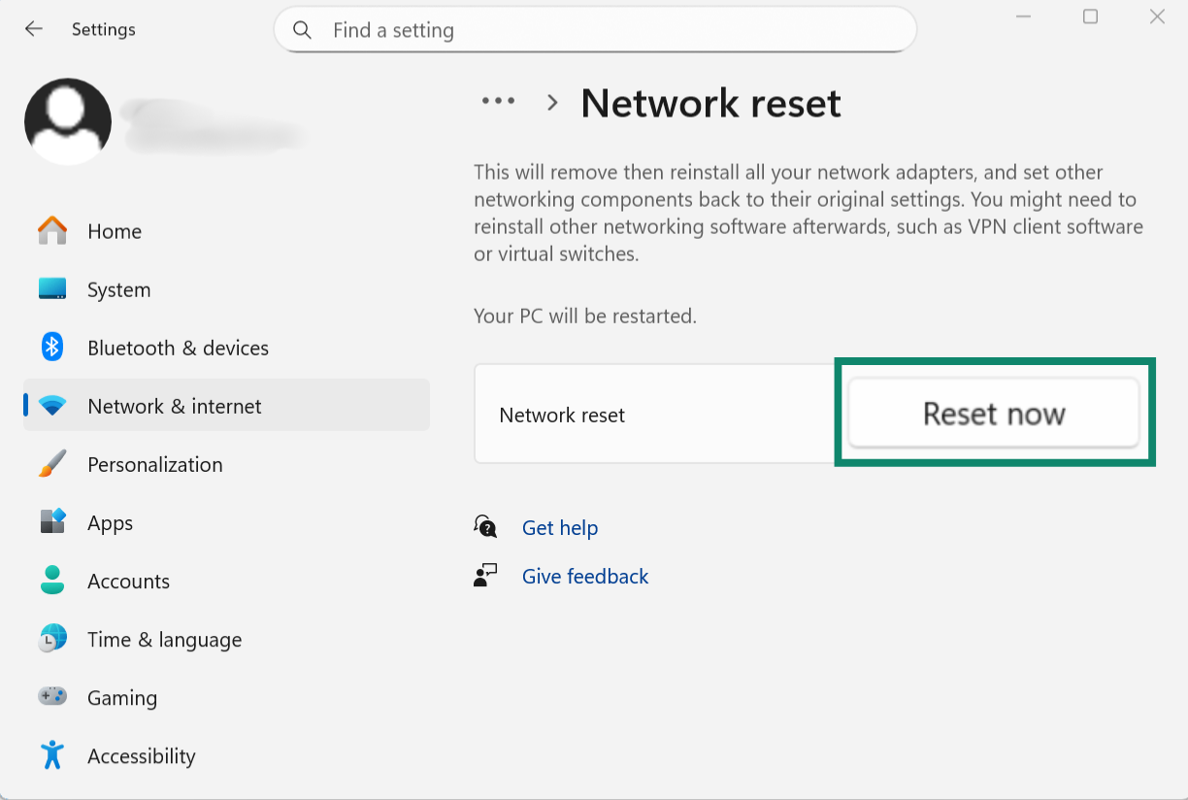1188x800 pixels.
Task: Open Apps settings via its icon
Action: [x=51, y=522]
